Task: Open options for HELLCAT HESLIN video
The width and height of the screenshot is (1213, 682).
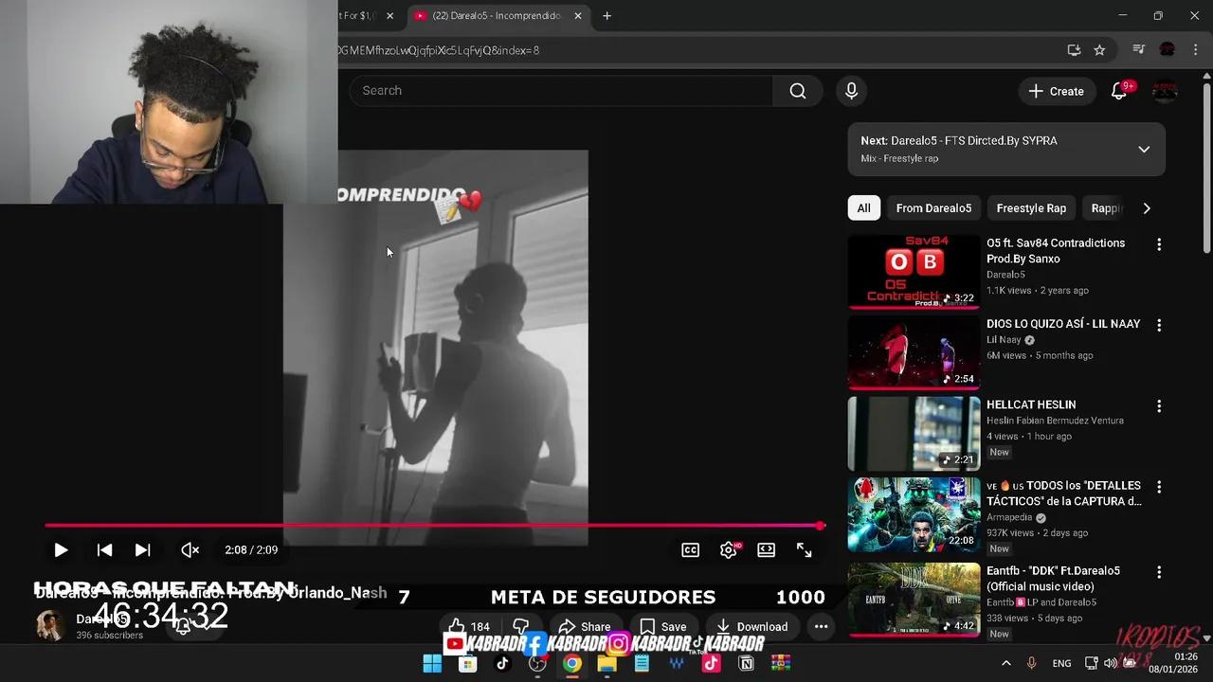Action: pyautogui.click(x=1158, y=405)
